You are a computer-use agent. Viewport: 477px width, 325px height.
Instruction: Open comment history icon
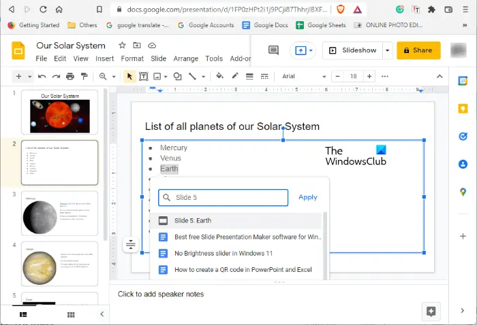tap(273, 50)
